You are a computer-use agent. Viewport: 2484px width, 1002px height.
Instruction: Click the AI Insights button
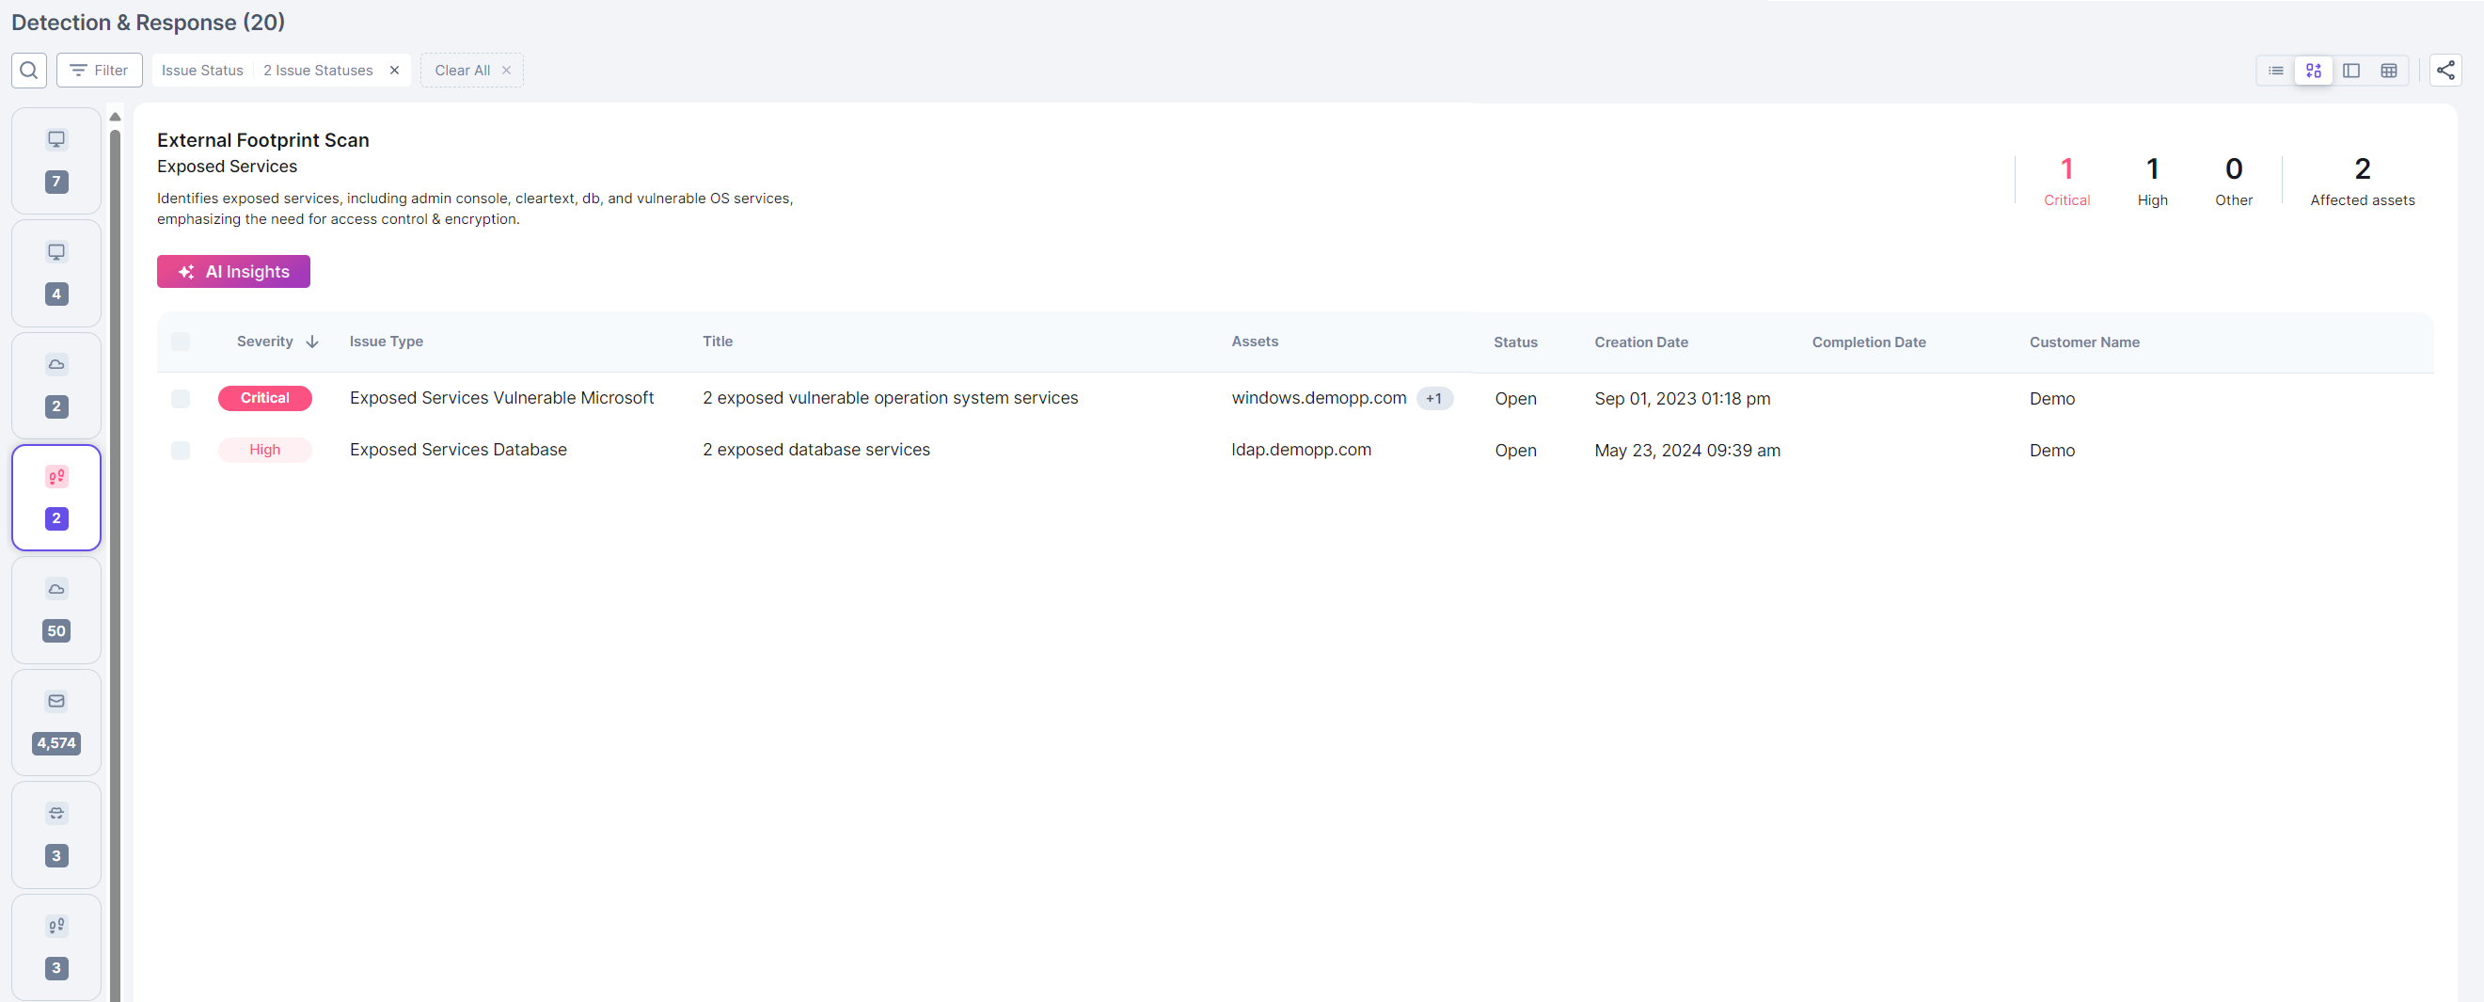(233, 271)
